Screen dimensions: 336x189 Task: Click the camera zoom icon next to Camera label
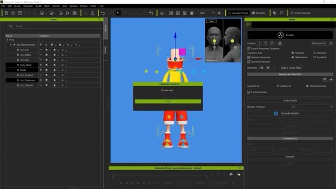260,43
